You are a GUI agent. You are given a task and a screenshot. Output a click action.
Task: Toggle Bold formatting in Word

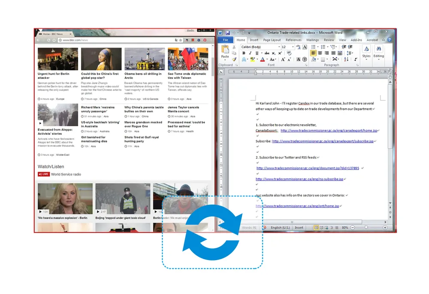pos(244,53)
